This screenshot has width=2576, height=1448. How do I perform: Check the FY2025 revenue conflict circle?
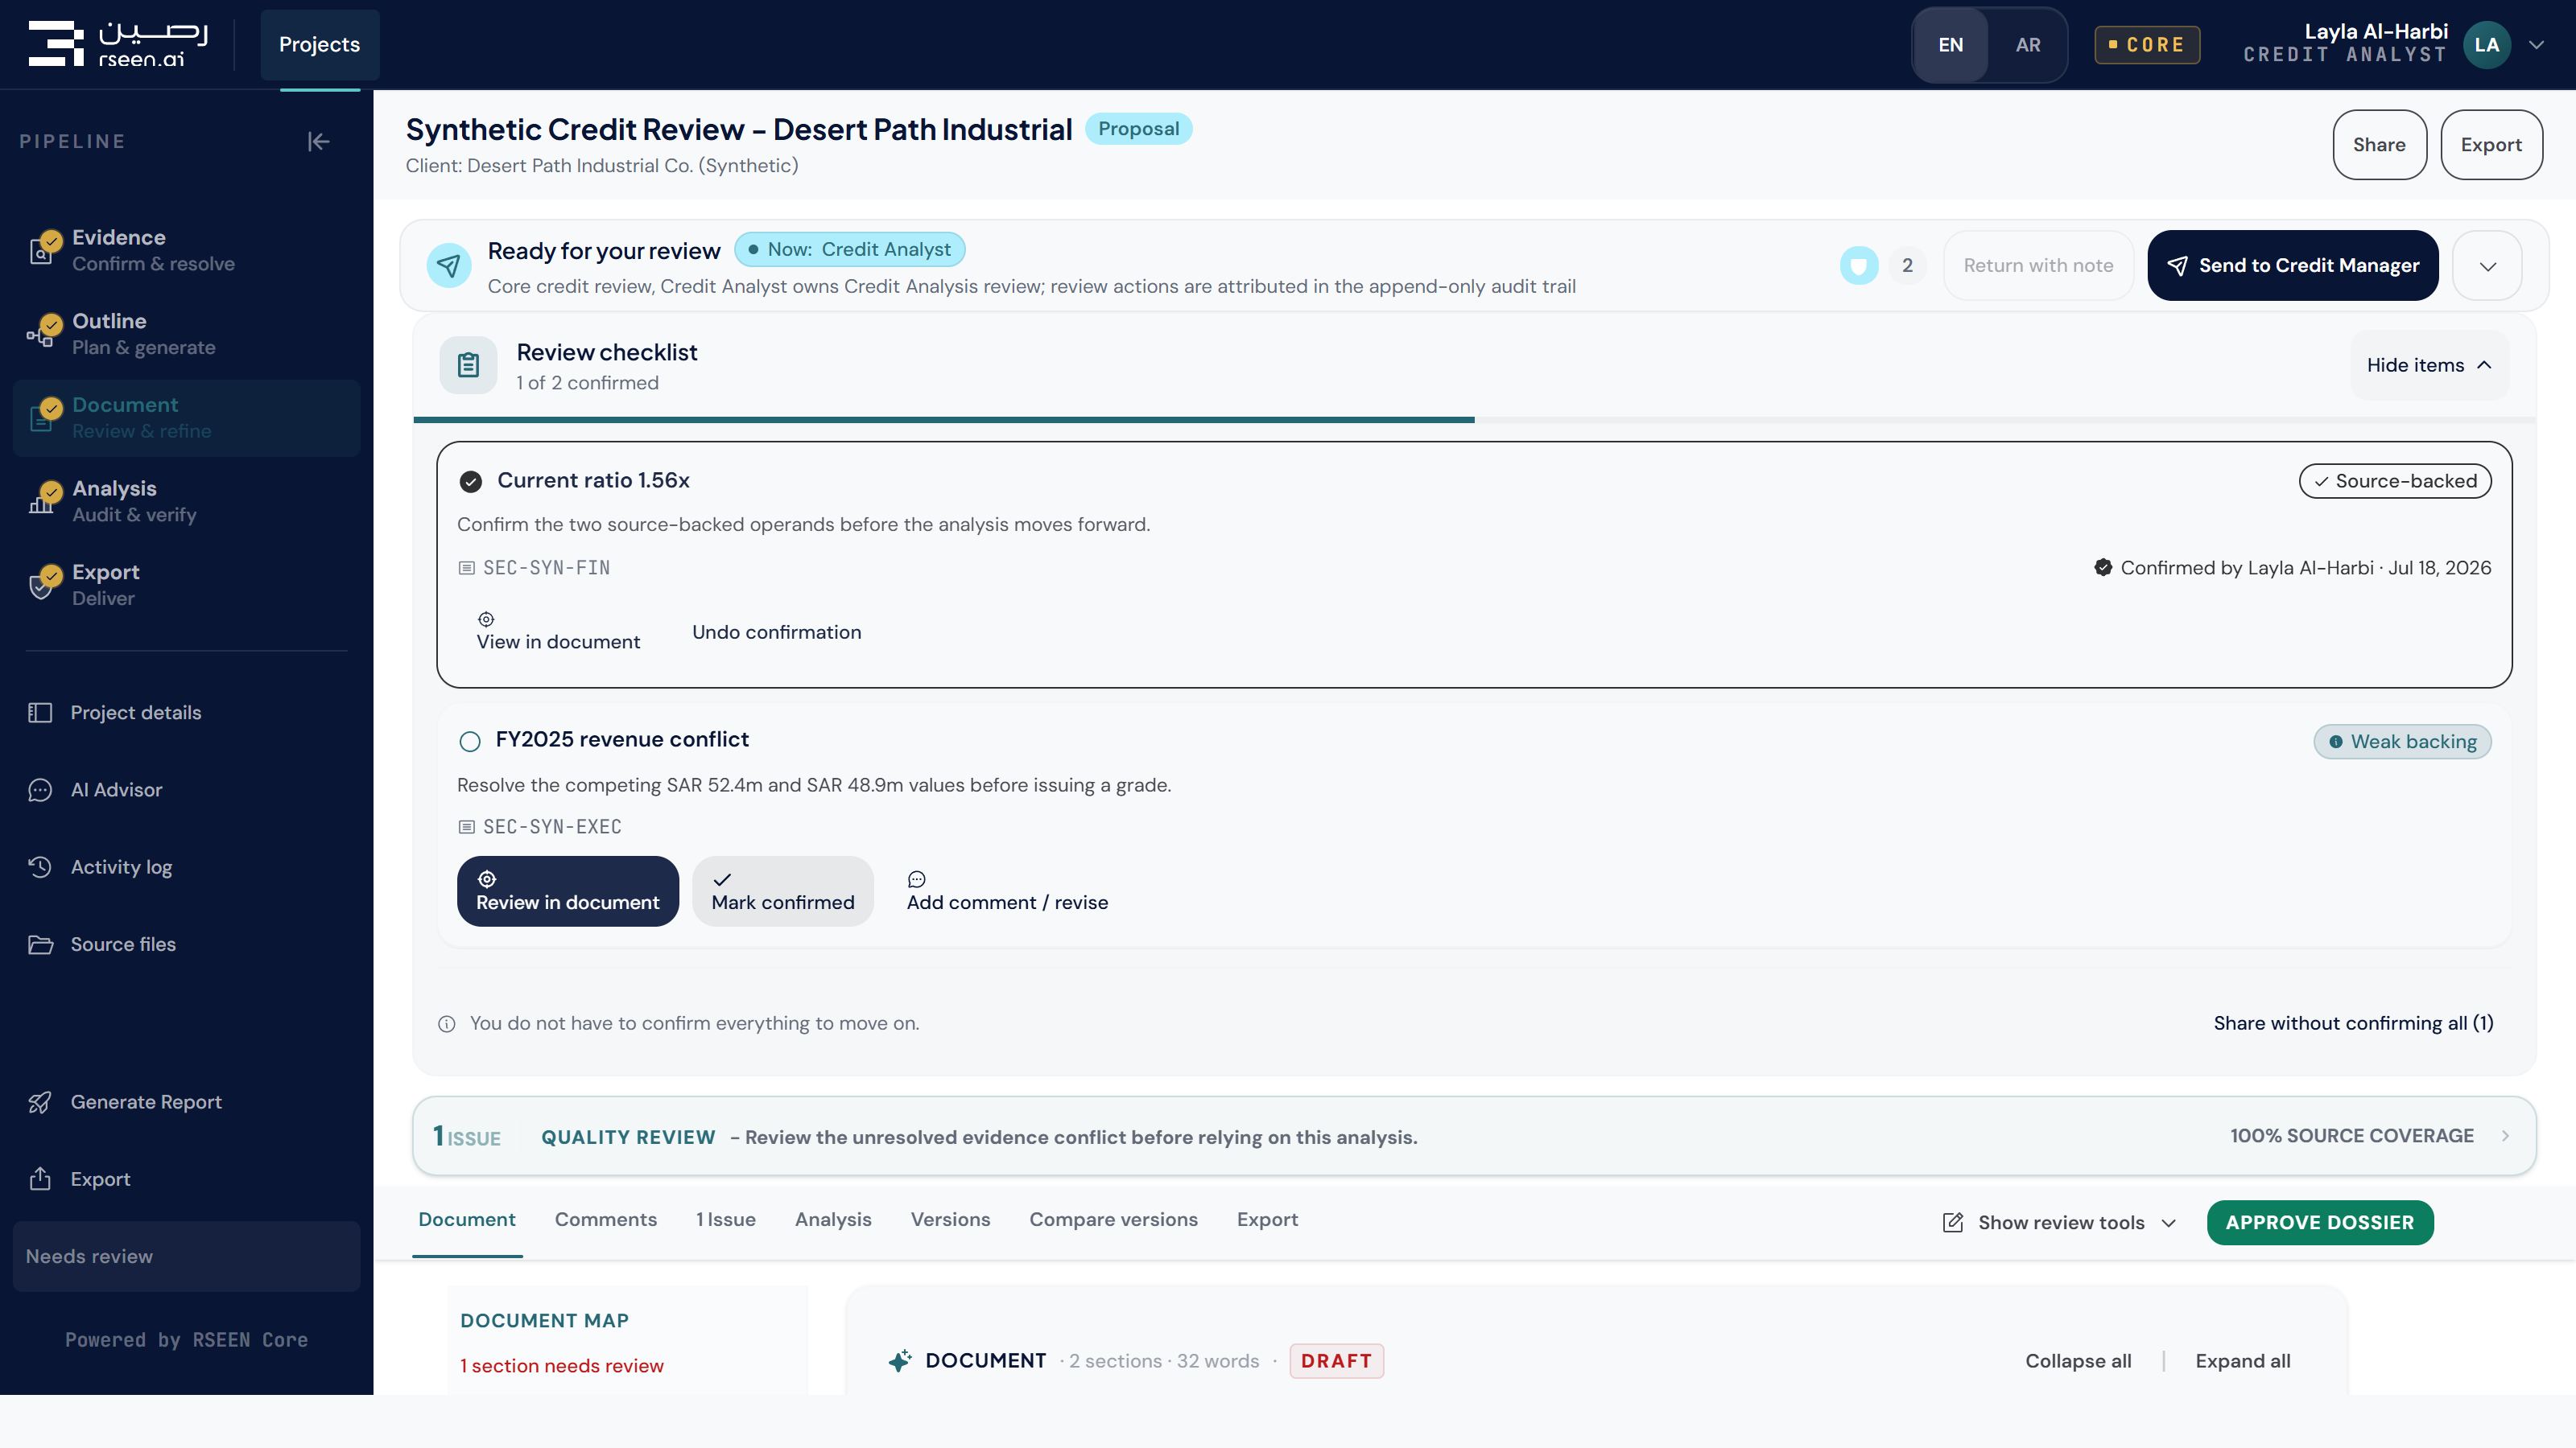470,742
